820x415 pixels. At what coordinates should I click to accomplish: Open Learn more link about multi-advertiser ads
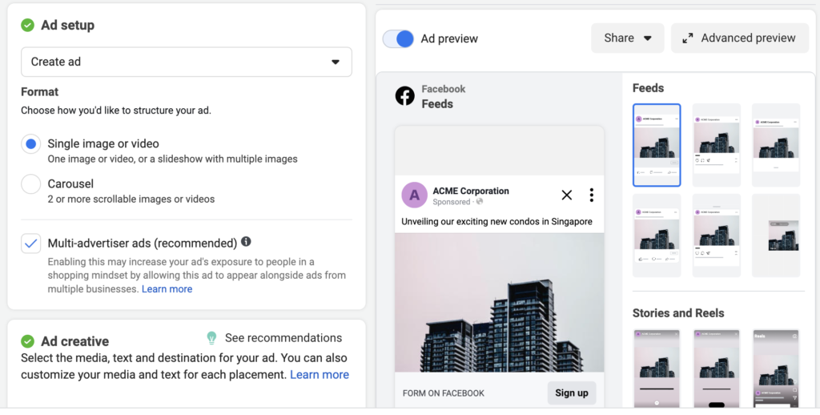click(167, 289)
